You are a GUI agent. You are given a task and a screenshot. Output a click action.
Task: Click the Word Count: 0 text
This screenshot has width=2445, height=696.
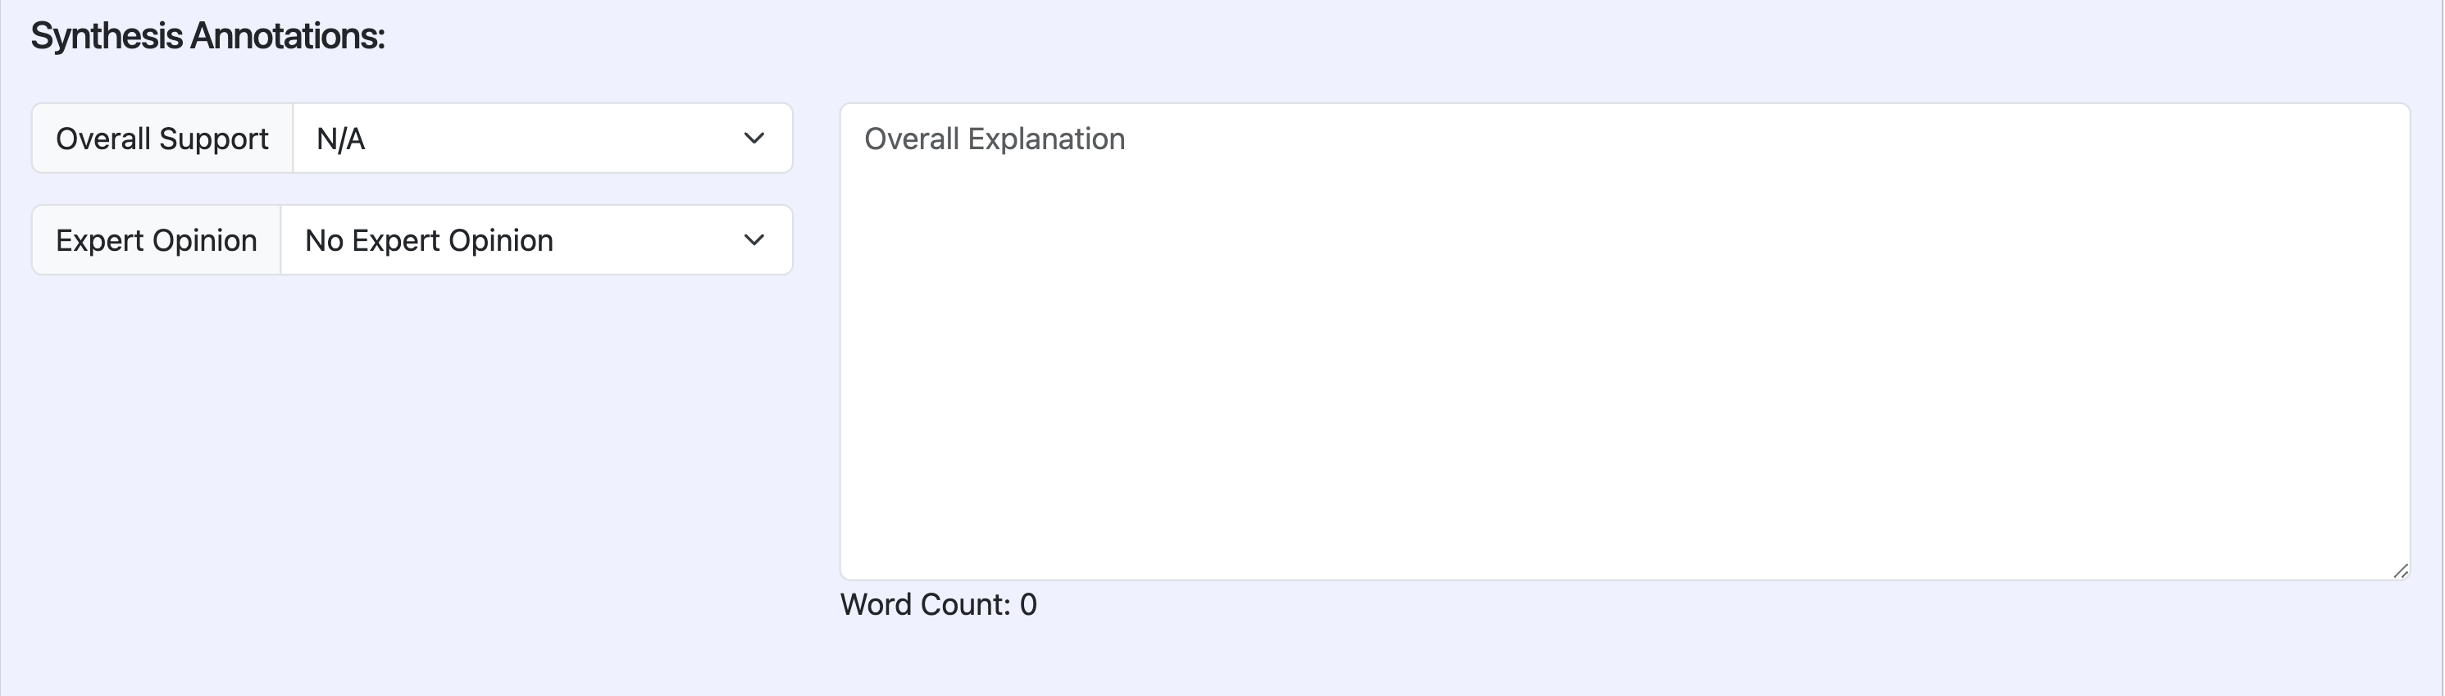(938, 604)
